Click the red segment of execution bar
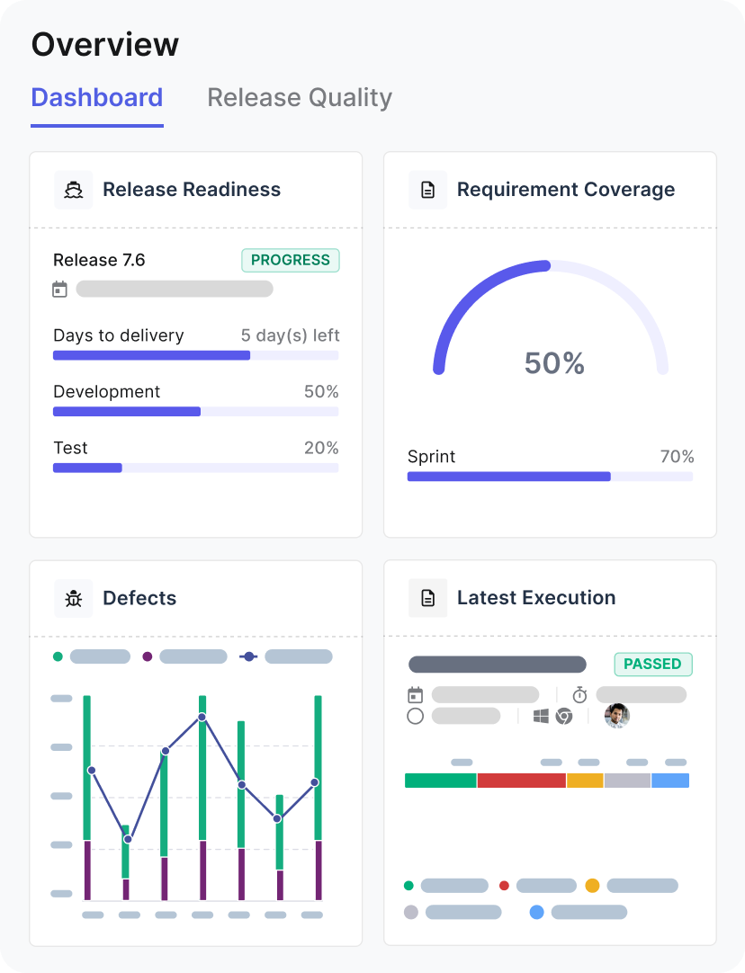Image resolution: width=745 pixels, height=973 pixels. click(521, 781)
